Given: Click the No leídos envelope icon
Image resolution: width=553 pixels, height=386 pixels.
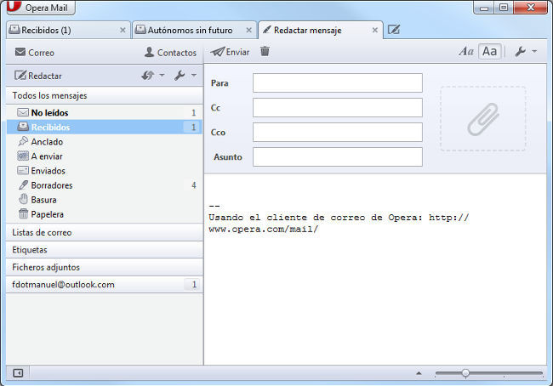Looking at the screenshot, I should [23, 112].
